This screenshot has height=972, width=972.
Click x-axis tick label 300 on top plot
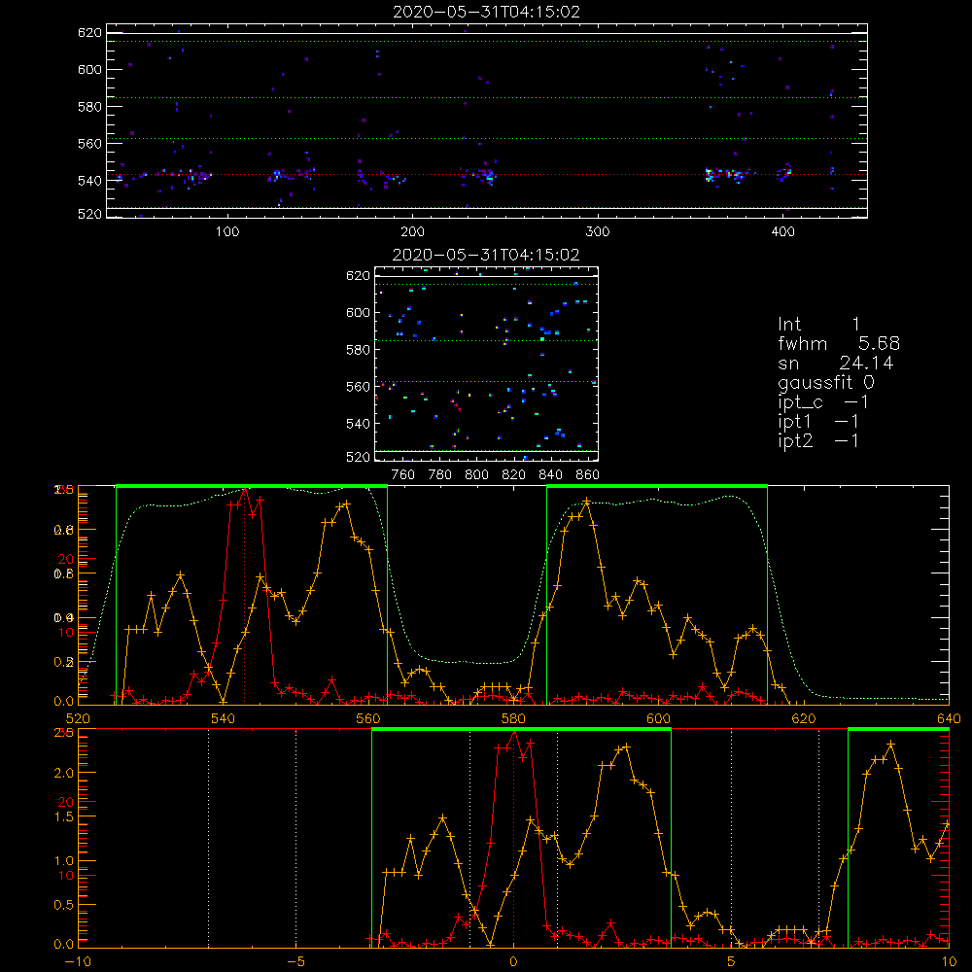pyautogui.click(x=598, y=232)
